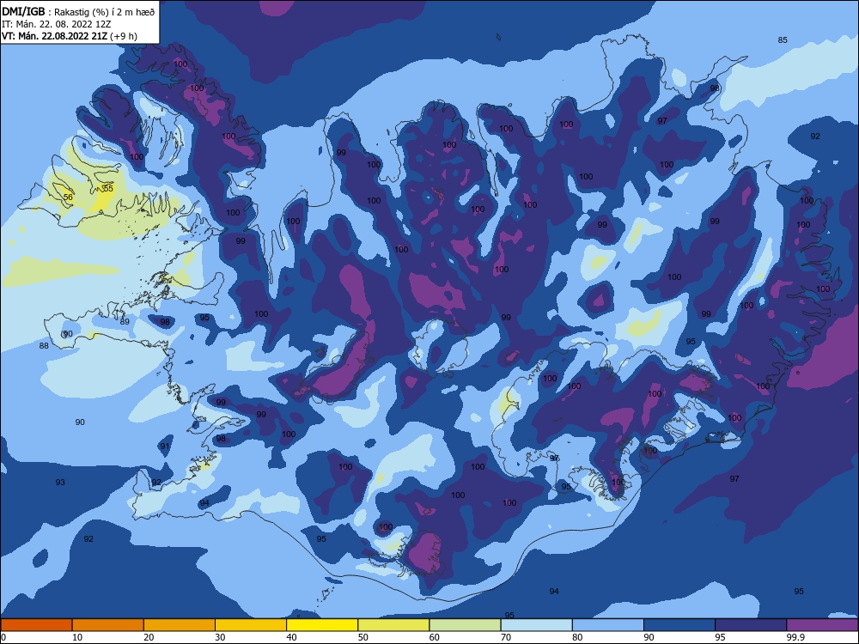Click the title text 'DMI/IGB : Rakastig (%) í 2 m hæð'

(x=78, y=11)
